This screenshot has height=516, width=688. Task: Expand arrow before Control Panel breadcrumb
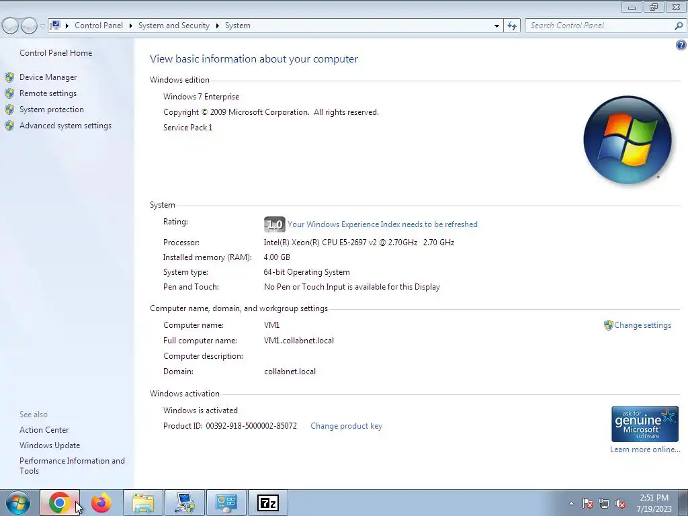click(67, 26)
